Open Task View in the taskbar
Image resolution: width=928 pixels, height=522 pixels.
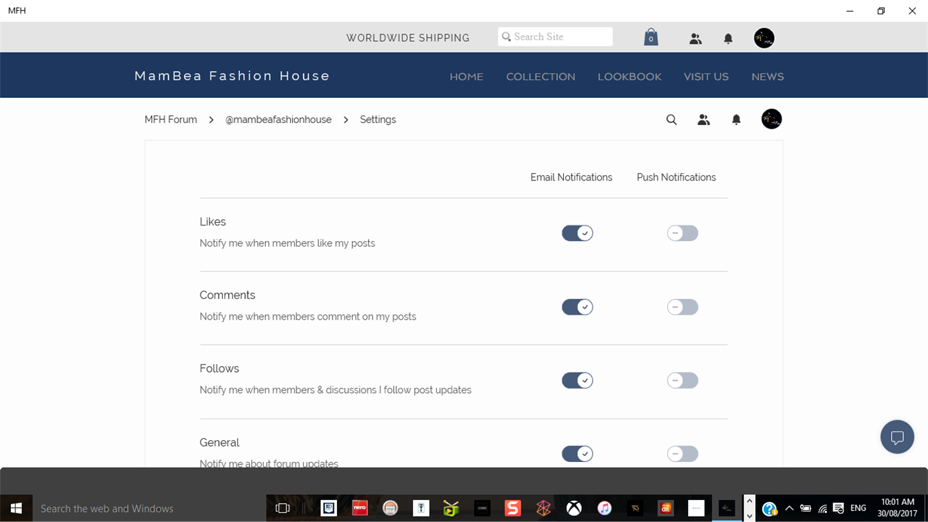point(282,508)
